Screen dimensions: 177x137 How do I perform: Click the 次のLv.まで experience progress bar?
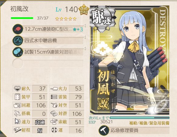click(140, 118)
